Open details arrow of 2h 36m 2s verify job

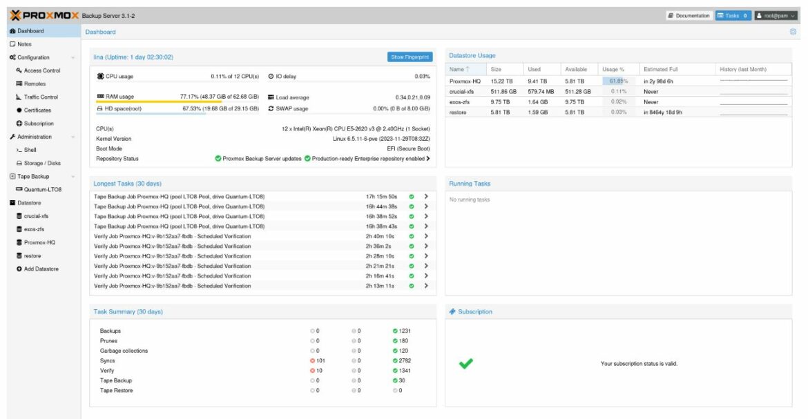[426, 246]
